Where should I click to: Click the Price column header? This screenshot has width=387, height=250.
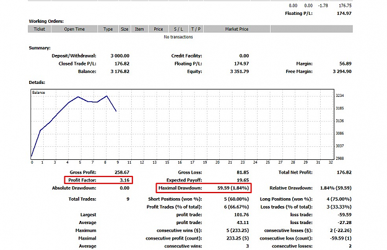point(159,29)
